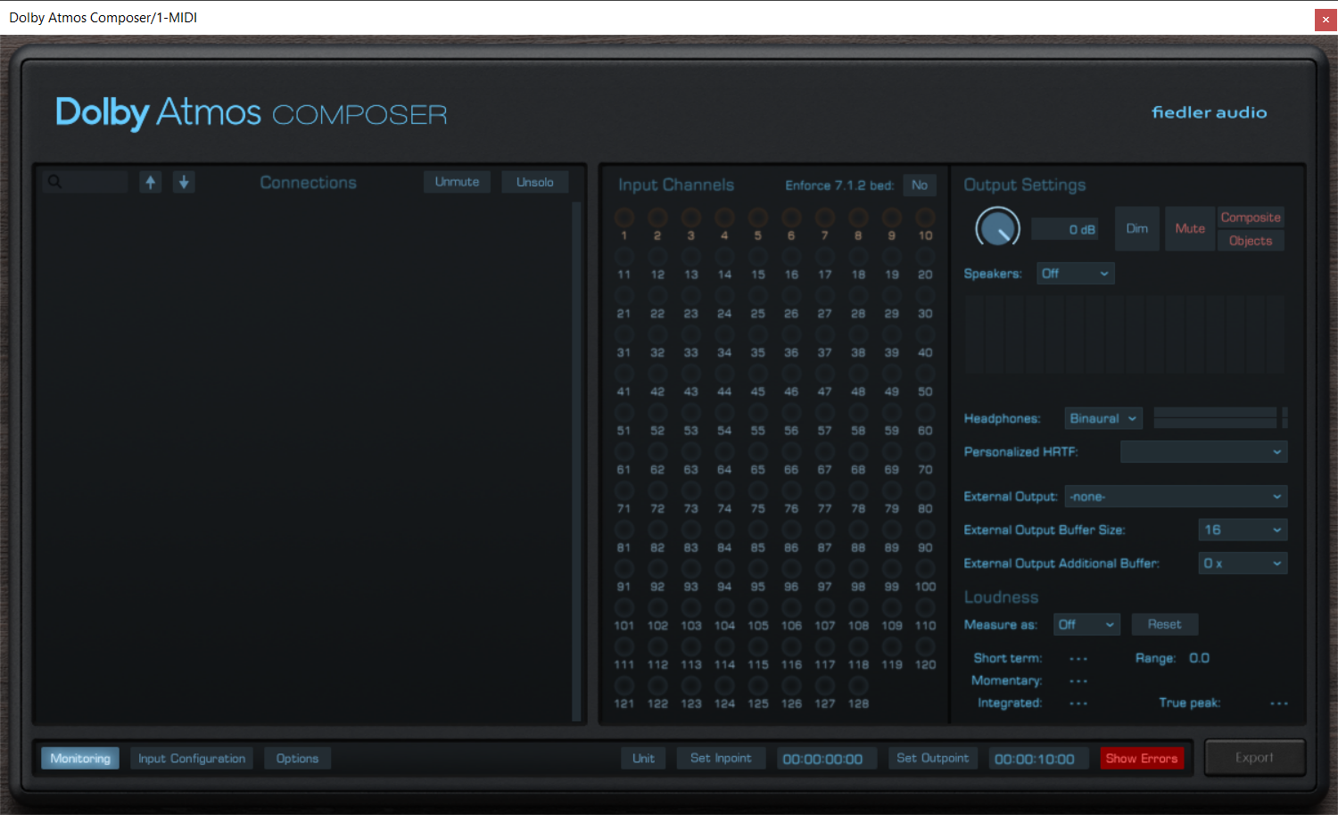Select input channel 3 indicator

(691, 217)
